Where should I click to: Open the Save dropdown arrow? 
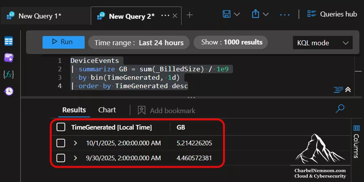point(237,15)
